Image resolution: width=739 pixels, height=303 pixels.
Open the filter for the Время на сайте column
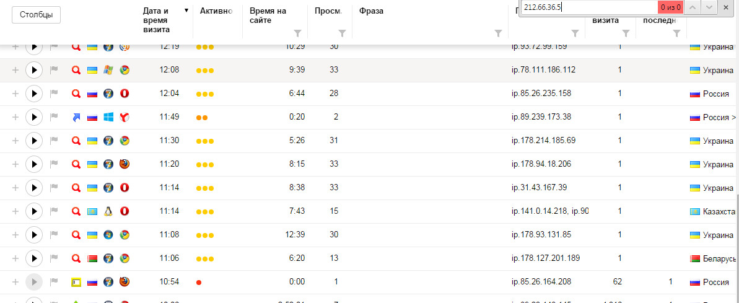(297, 33)
